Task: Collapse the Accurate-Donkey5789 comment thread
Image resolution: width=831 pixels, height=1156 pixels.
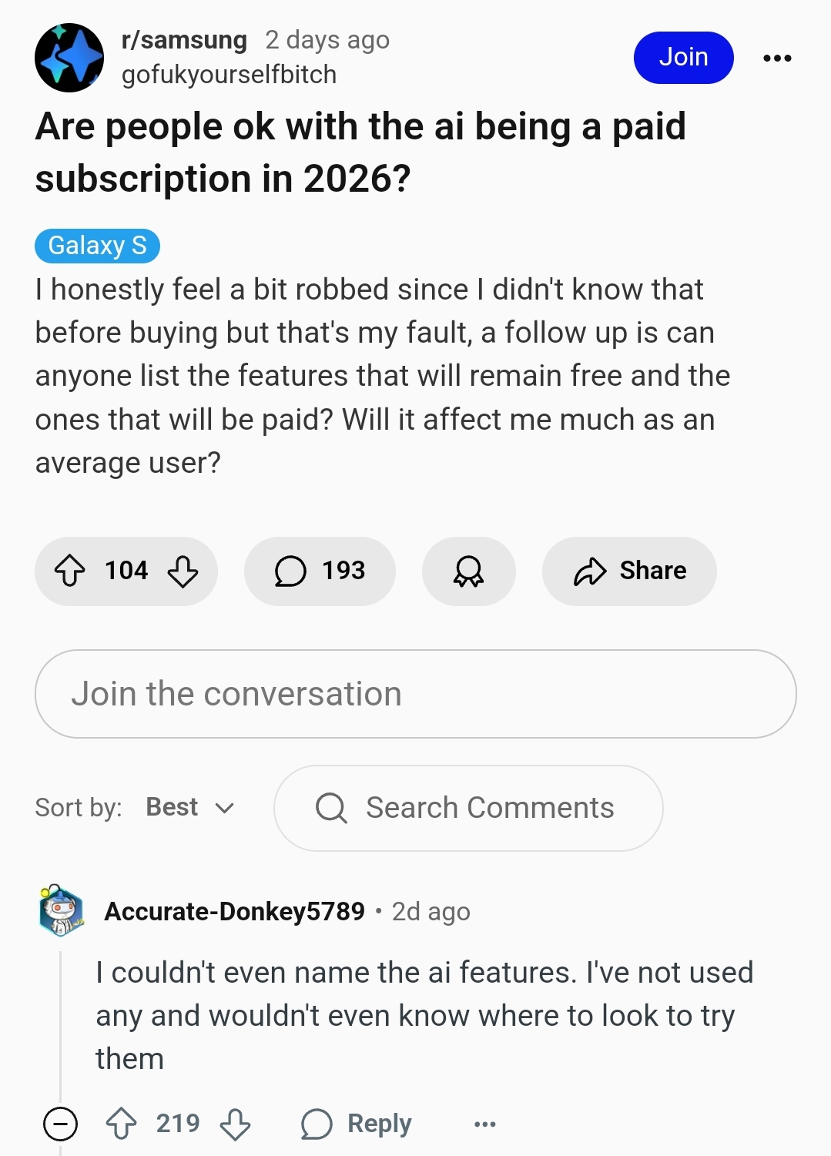Action: point(60,1124)
